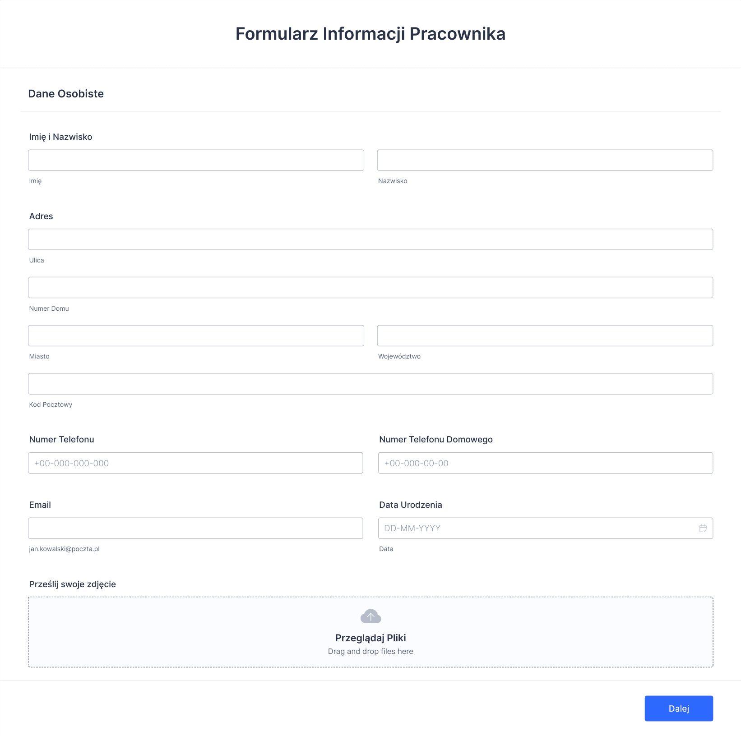
Task: Click the Kod Pocztowy field
Action: click(370, 384)
